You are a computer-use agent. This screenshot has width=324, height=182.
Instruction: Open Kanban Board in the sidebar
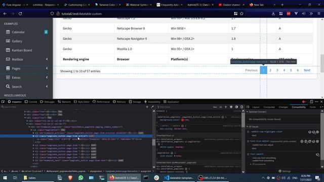click(x=22, y=50)
